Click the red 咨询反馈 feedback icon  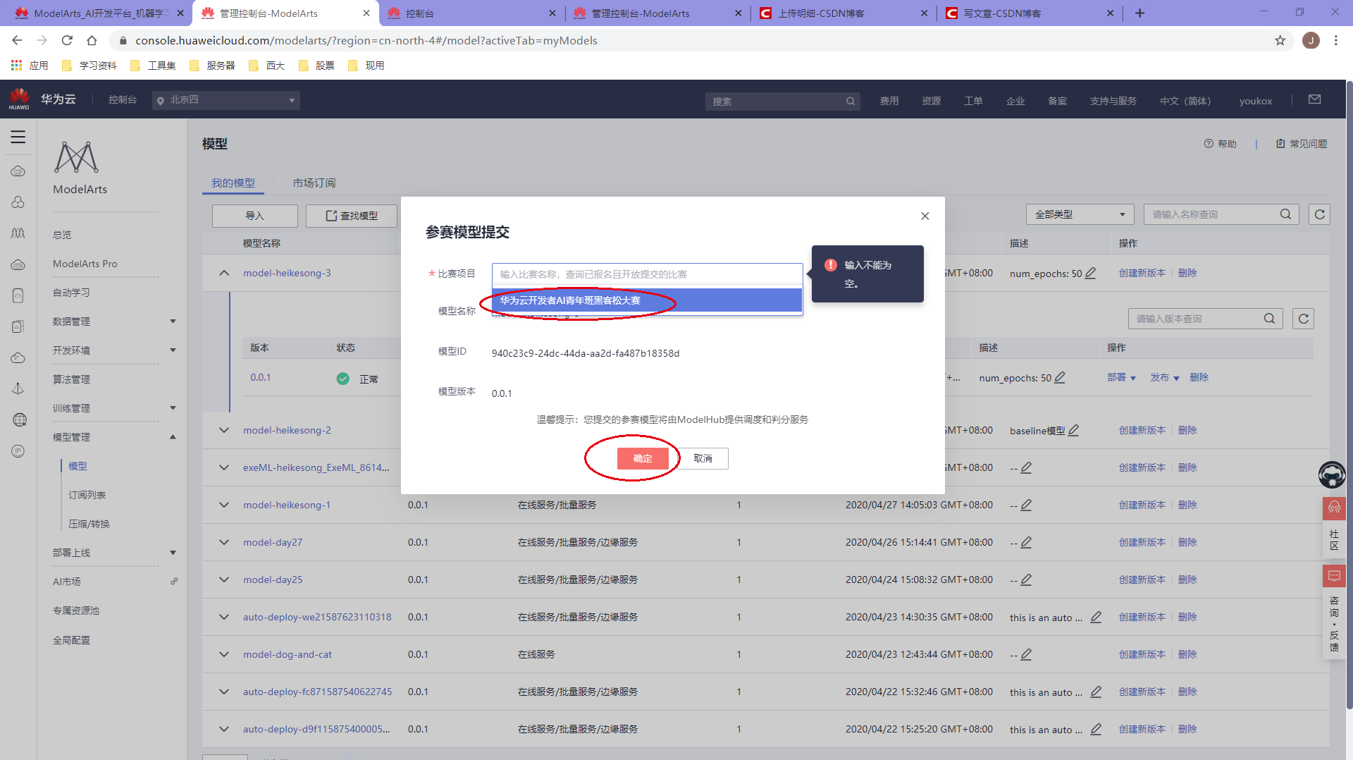pos(1334,576)
